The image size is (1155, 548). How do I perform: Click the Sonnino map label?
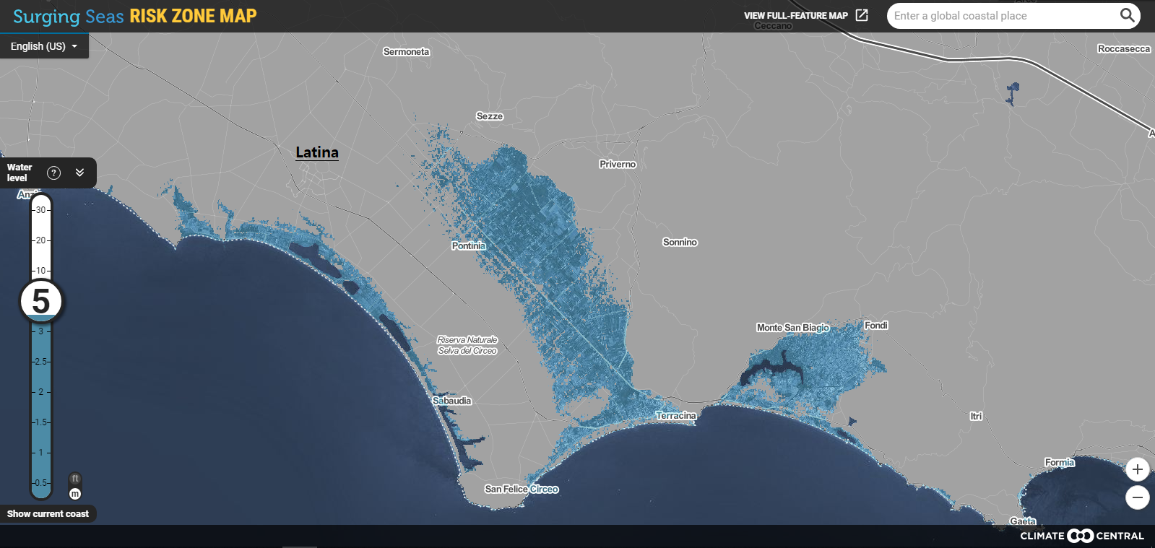[680, 243]
